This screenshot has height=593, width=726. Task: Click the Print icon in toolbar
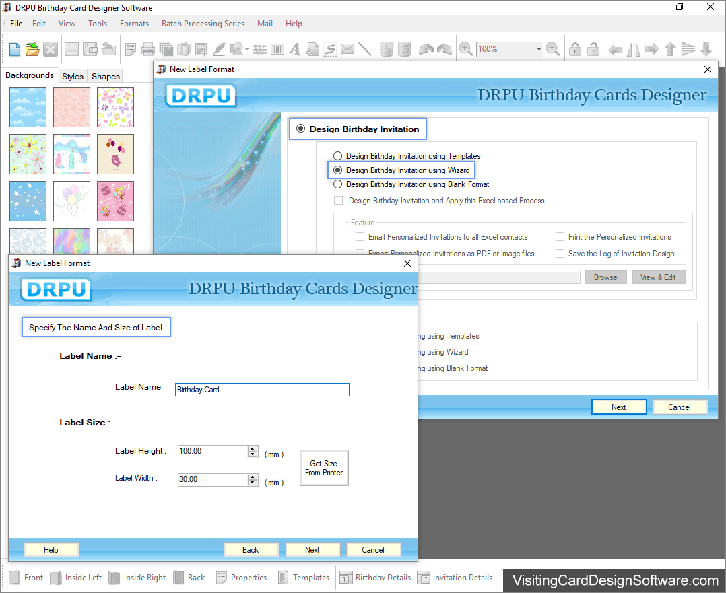click(x=148, y=49)
